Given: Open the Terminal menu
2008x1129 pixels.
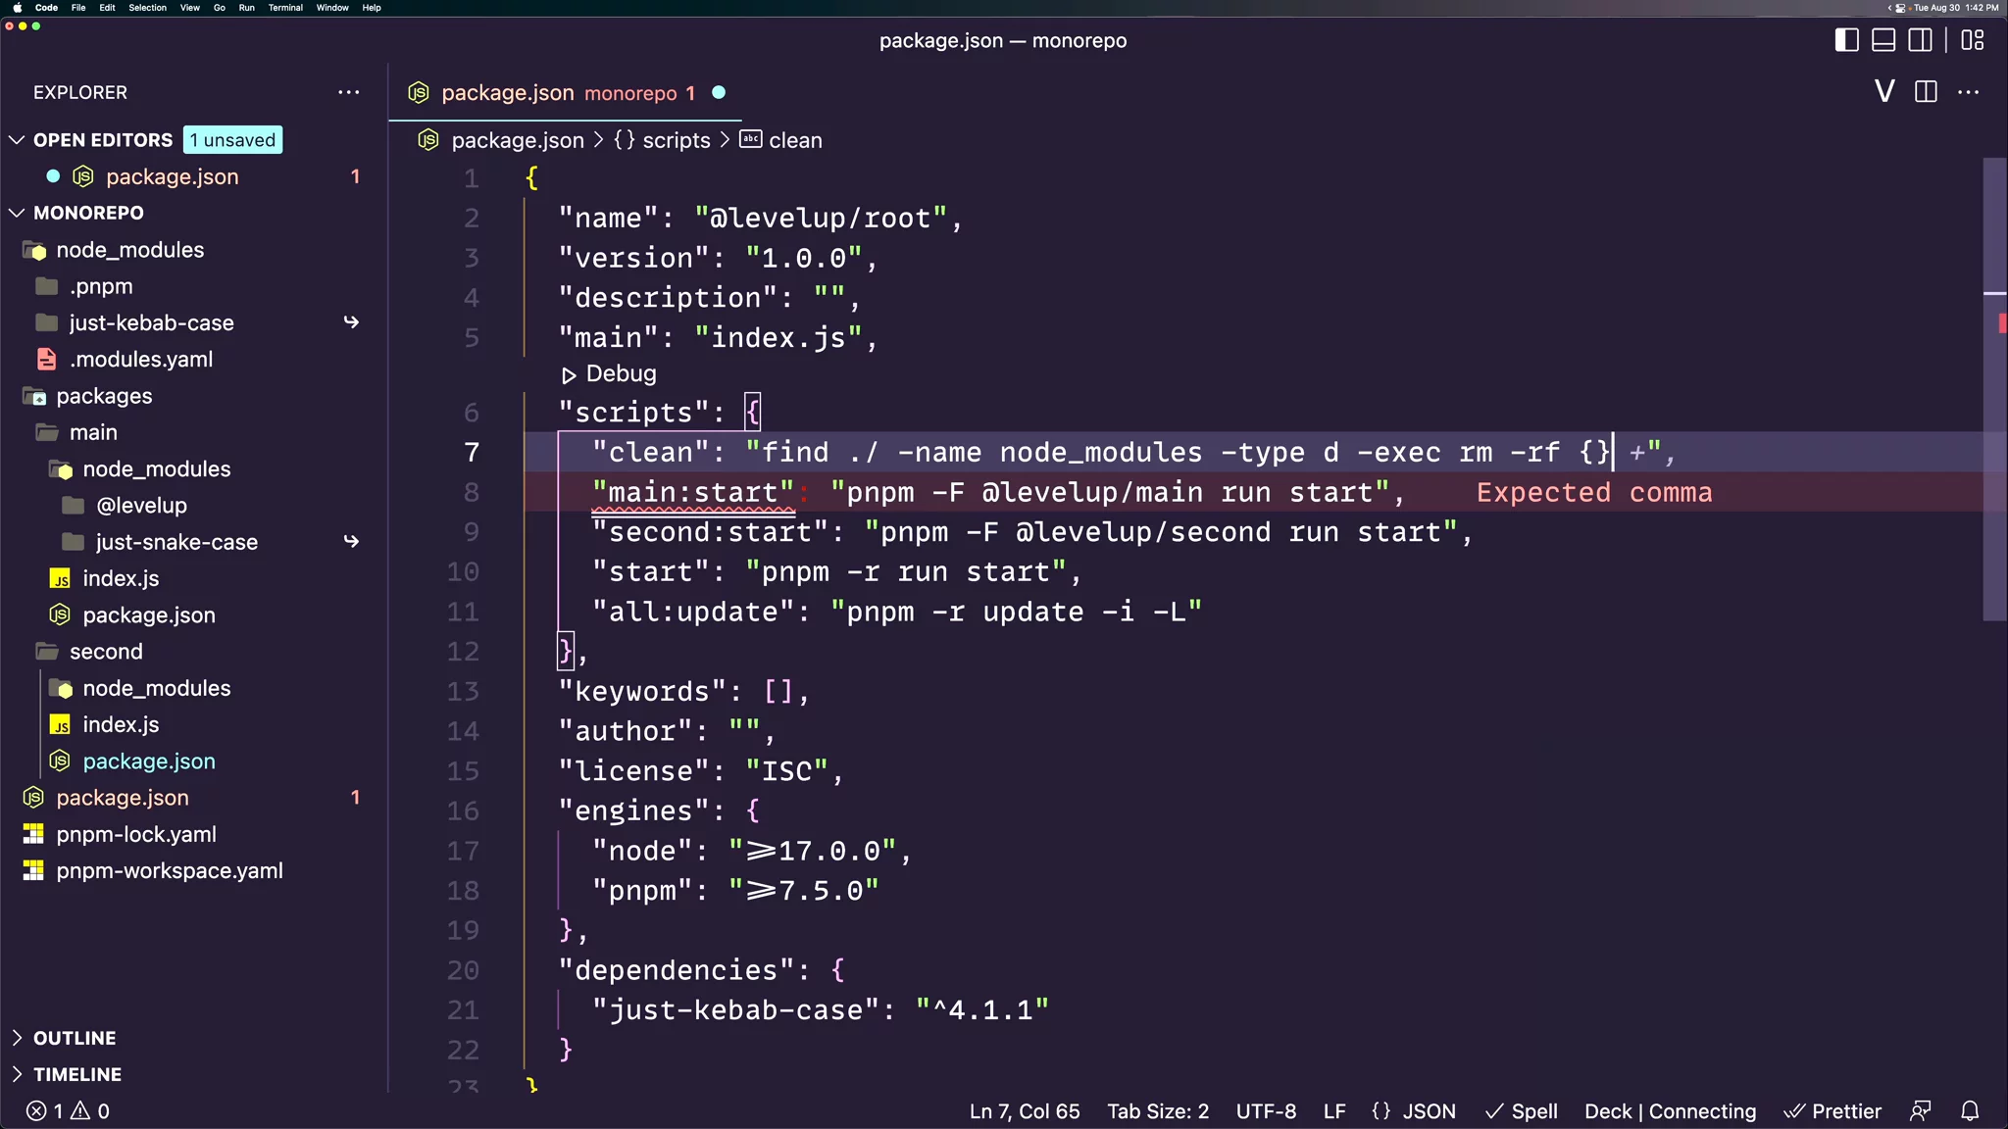Looking at the screenshot, I should point(285,8).
